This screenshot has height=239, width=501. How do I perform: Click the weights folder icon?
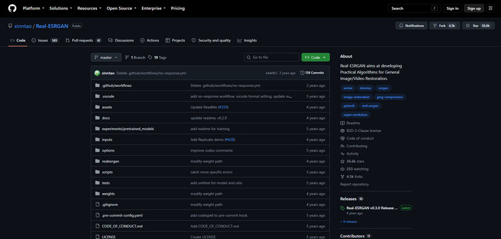point(98,194)
